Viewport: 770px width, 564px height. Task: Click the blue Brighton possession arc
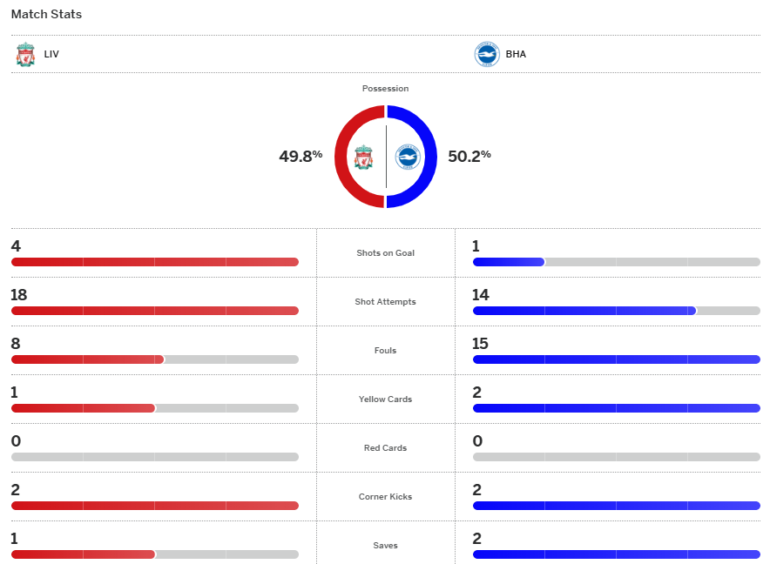click(x=429, y=157)
